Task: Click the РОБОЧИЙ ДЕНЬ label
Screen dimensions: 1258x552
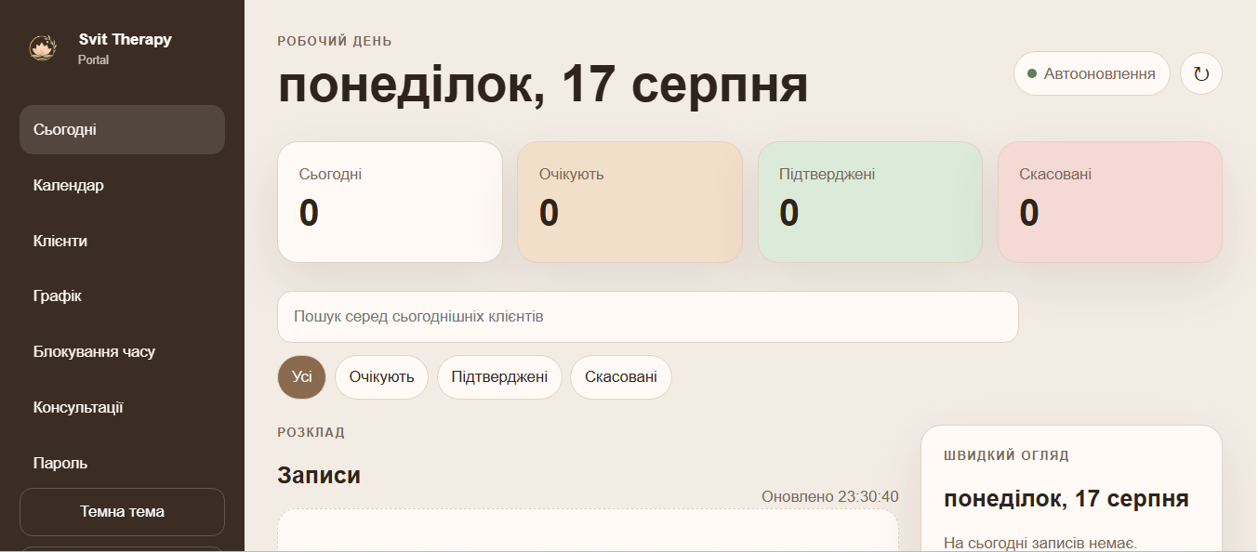Action: [335, 41]
